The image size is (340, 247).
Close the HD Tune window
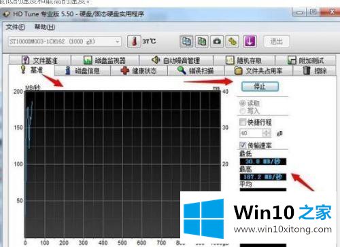(330, 12)
